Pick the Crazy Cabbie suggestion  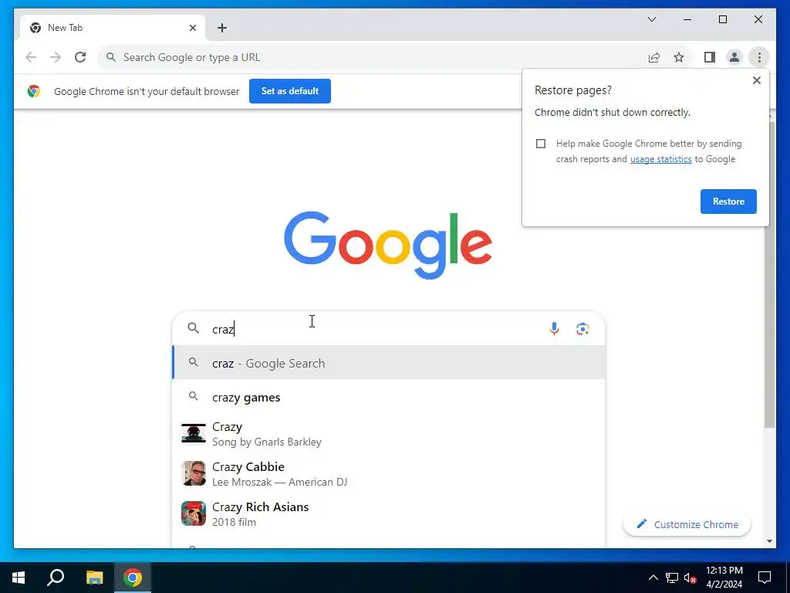(389, 474)
